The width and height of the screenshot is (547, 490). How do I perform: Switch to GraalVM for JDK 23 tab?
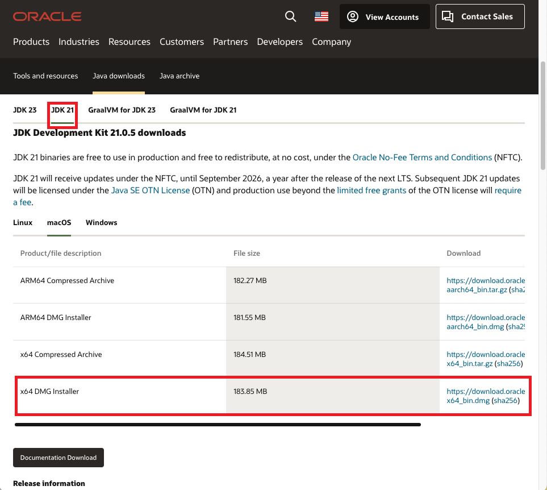122,110
